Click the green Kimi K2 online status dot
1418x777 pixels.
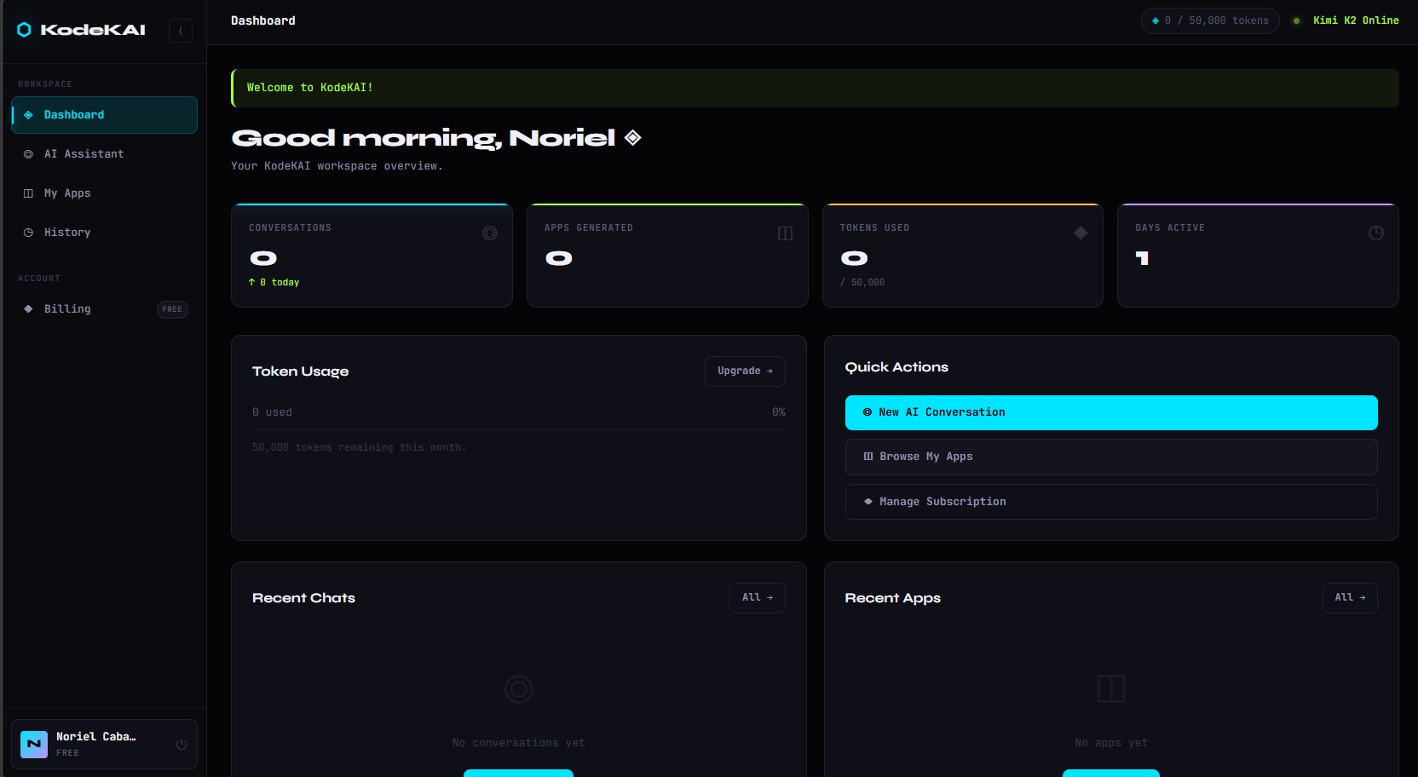tap(1296, 20)
